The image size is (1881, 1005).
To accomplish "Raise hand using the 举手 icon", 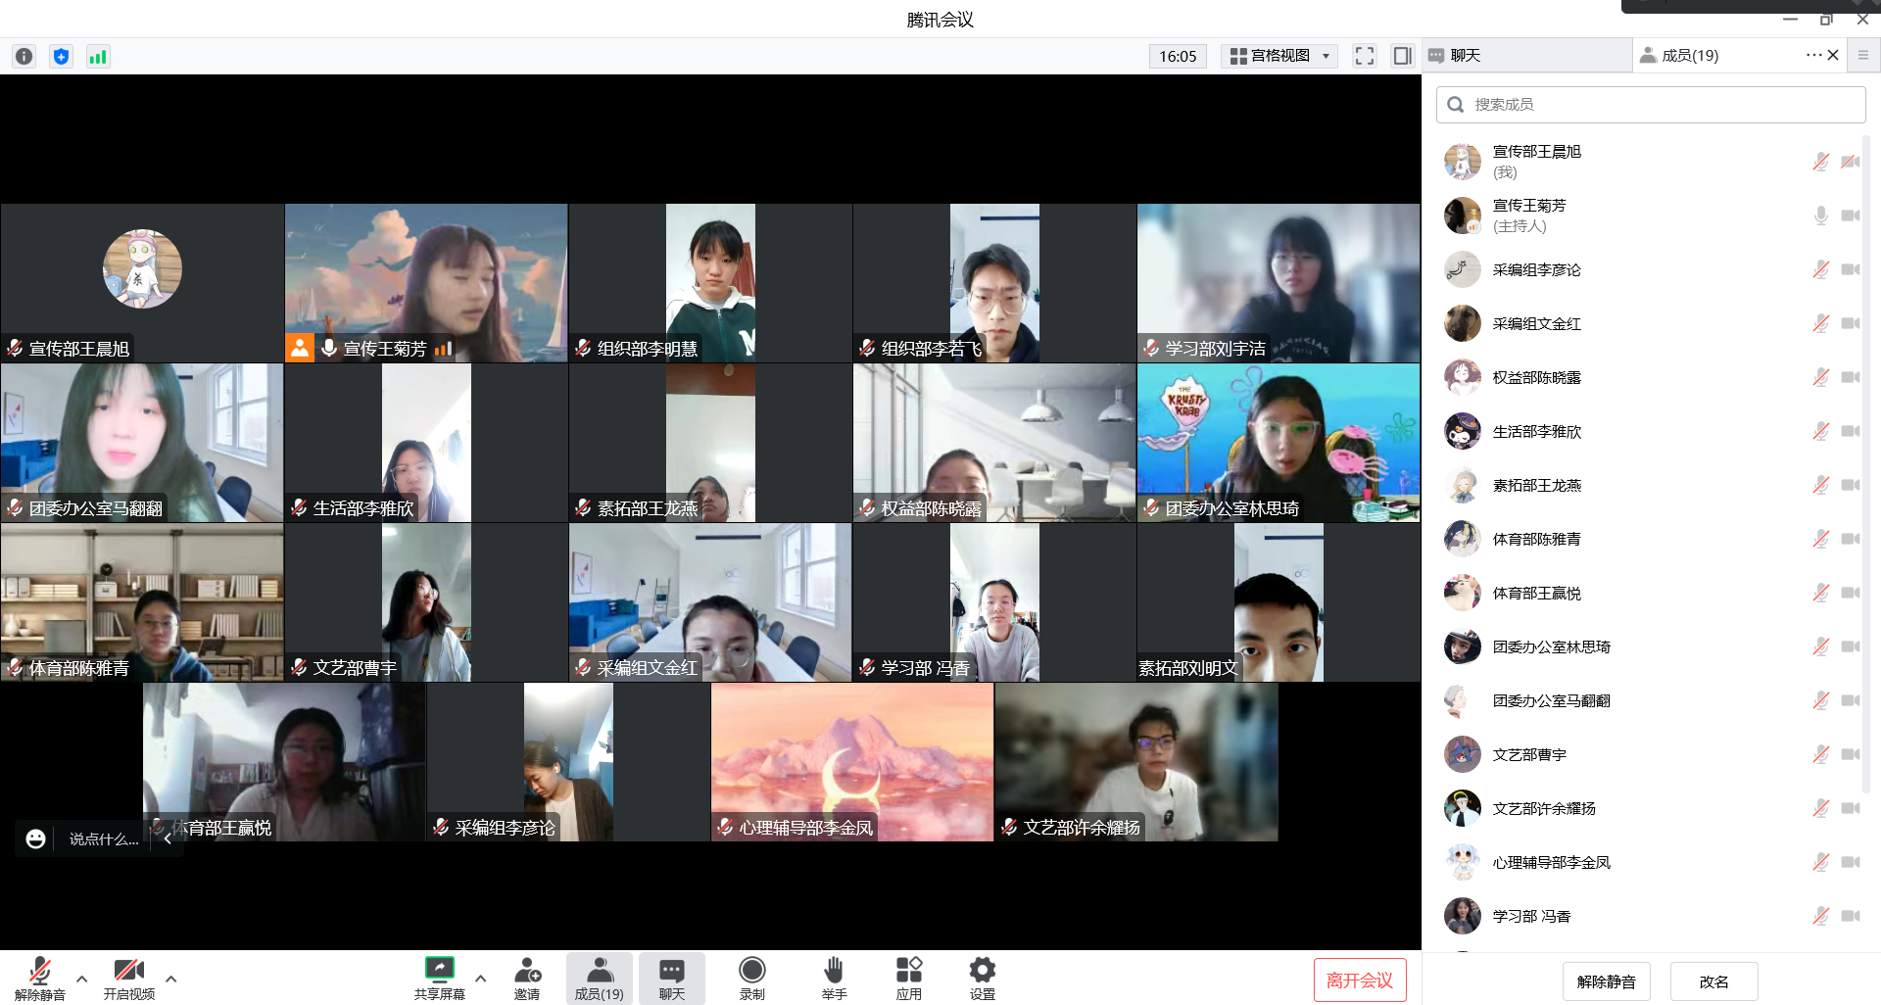I will pos(834,978).
